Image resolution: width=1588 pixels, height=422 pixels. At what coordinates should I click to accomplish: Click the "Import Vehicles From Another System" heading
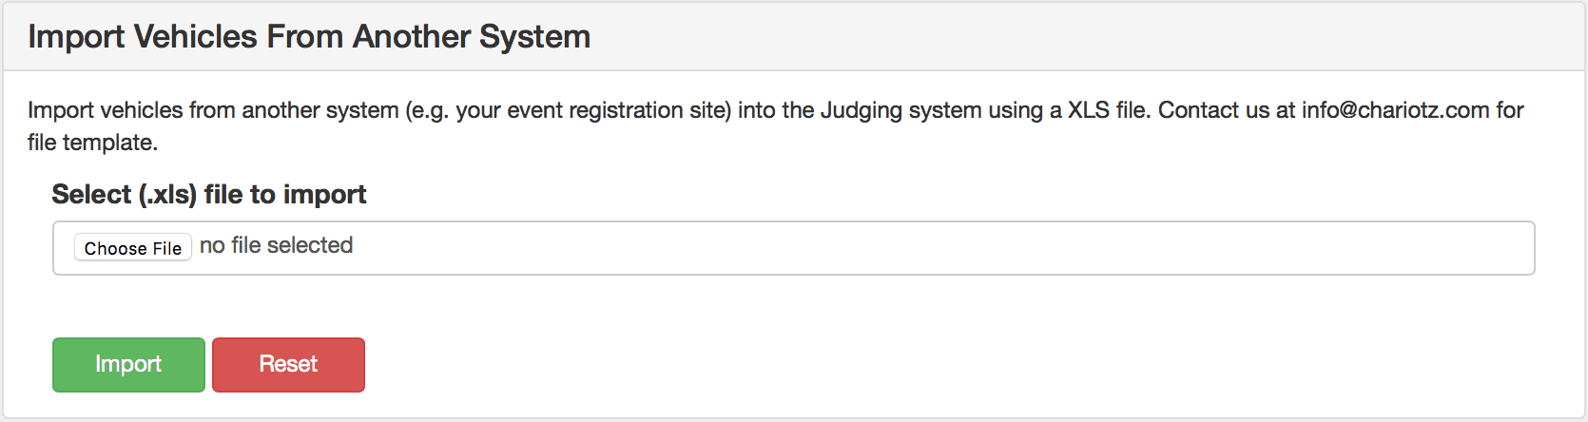pyautogui.click(x=309, y=36)
